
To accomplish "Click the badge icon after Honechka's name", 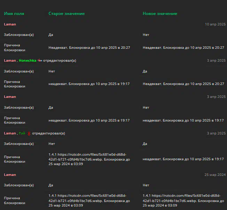I will [x=40, y=60].
